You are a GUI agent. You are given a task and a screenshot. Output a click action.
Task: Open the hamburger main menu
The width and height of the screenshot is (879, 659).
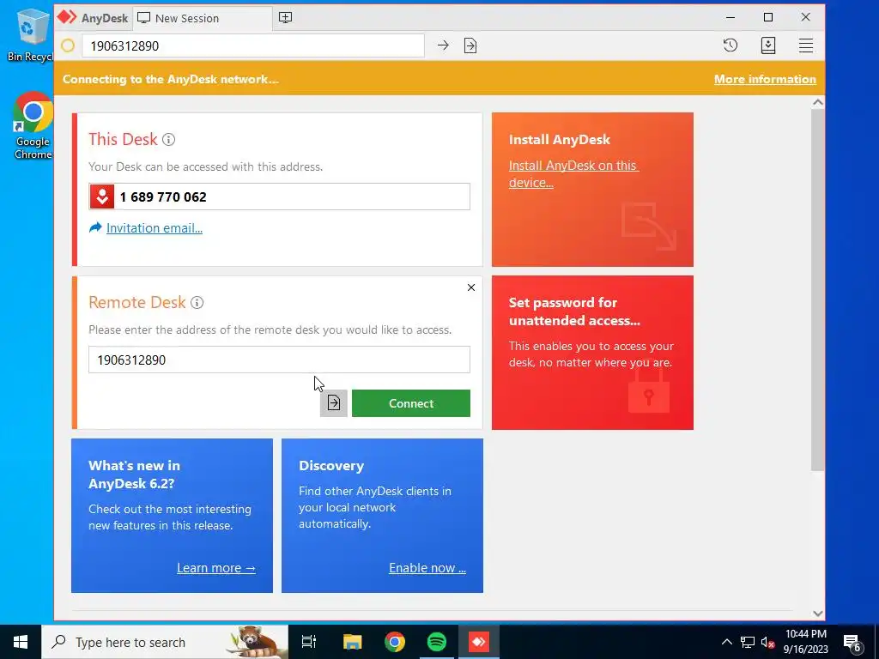[805, 45]
